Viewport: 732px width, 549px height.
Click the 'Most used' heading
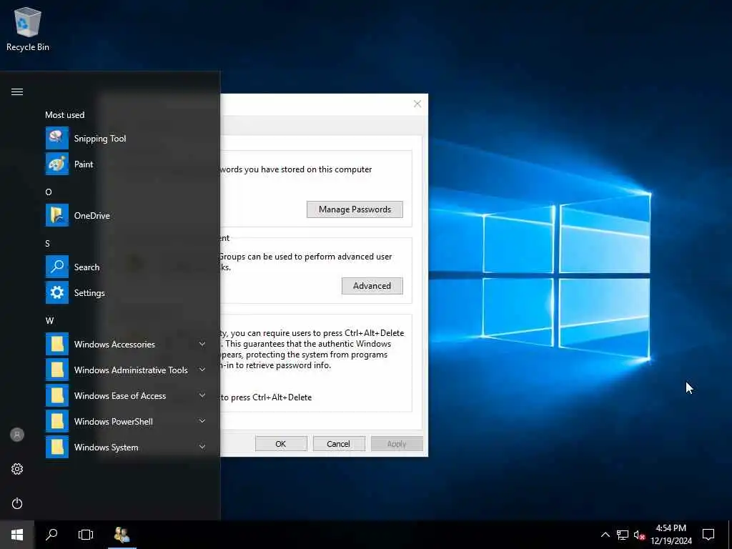65,115
